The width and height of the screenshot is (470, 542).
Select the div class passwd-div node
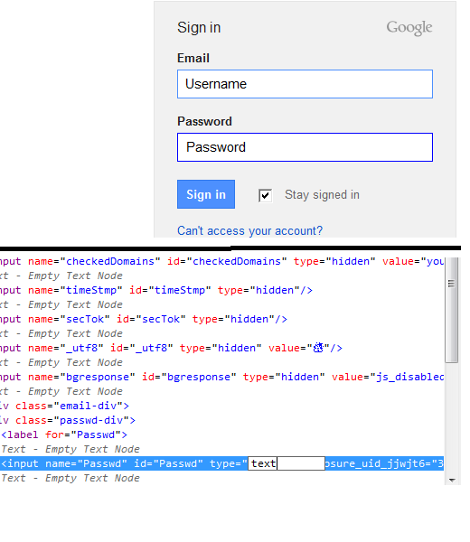[x=68, y=420]
